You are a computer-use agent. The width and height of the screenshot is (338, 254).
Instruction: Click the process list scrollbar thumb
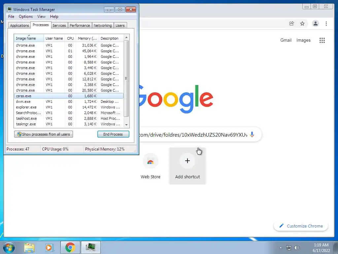pos(126,79)
